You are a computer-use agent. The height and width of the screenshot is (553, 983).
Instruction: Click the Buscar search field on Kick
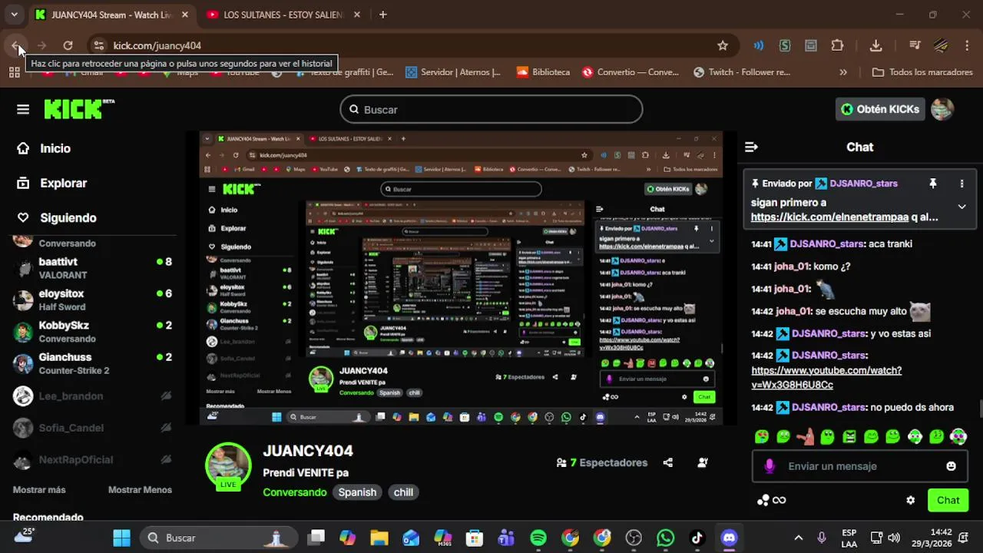491,109
